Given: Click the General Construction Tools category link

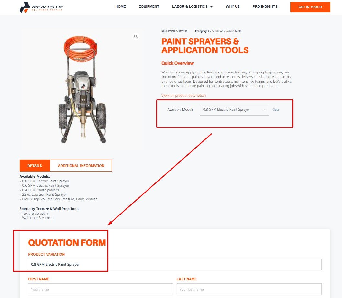Looking at the screenshot, I should (225, 31).
